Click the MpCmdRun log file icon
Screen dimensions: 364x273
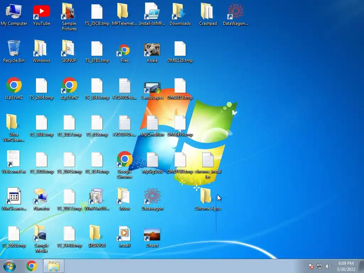(x=152, y=123)
